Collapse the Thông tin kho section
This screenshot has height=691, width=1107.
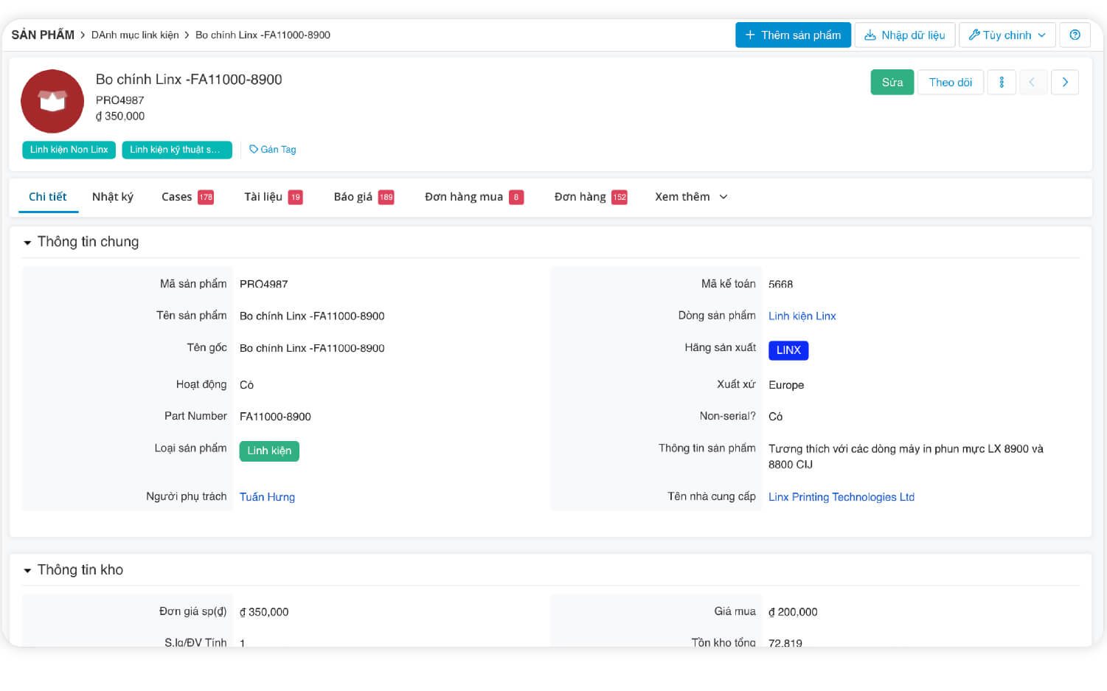[x=27, y=570]
